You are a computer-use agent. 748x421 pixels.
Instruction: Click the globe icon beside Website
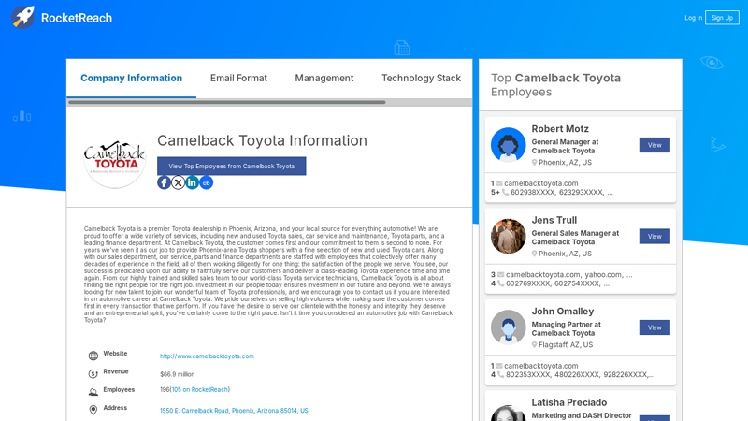(93, 356)
